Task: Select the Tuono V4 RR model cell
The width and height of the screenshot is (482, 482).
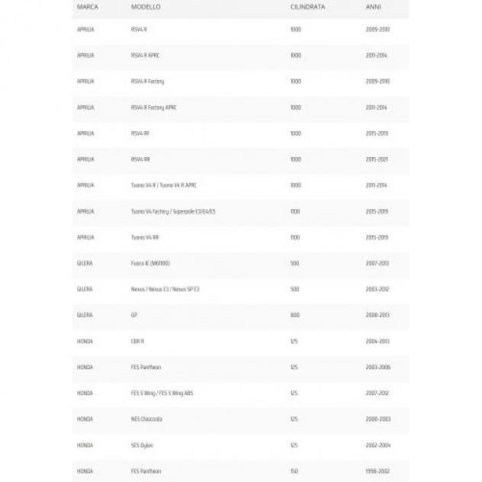Action: tap(145, 237)
